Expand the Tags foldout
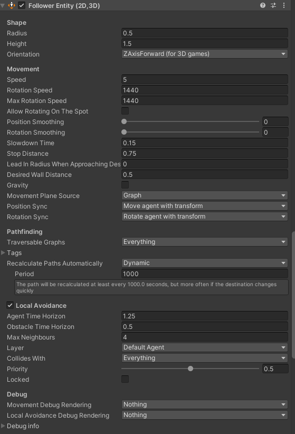295x434 pixels. point(3,252)
